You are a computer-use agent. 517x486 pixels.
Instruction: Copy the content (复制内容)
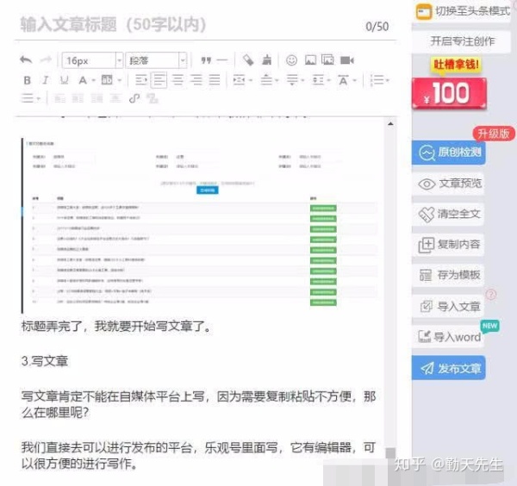coord(448,245)
